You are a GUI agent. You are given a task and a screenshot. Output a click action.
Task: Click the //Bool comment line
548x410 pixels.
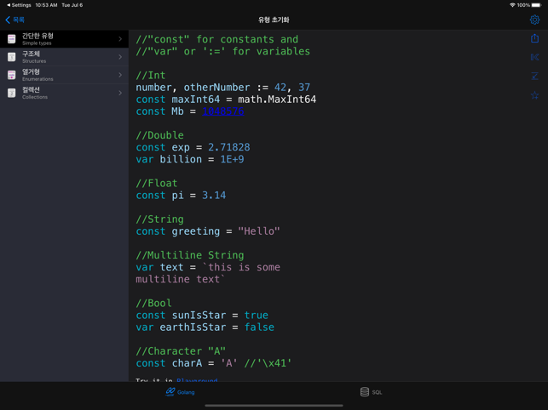[x=153, y=303]
